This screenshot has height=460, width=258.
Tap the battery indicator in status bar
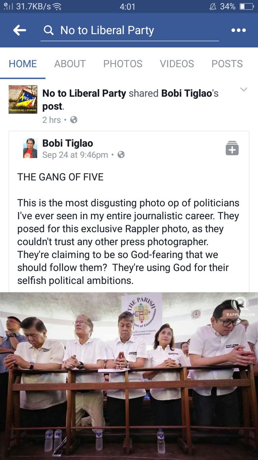point(247,6)
